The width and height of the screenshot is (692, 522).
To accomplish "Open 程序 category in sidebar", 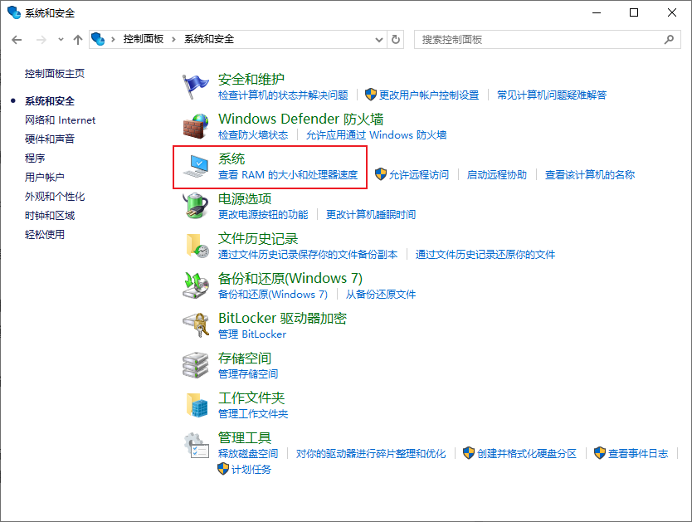I will coord(35,158).
